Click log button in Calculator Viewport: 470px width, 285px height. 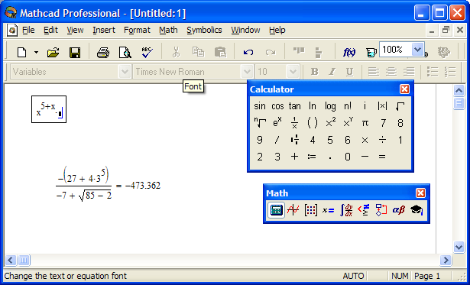click(330, 106)
